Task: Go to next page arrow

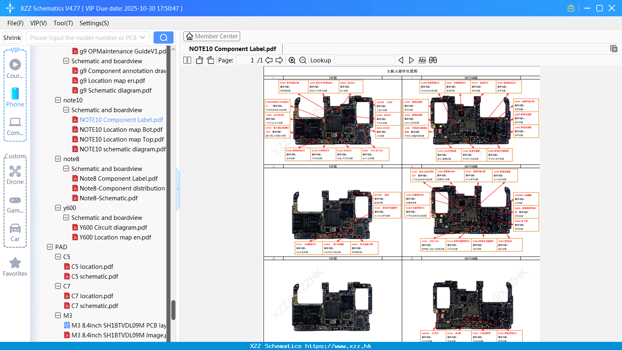Action: pos(279,60)
